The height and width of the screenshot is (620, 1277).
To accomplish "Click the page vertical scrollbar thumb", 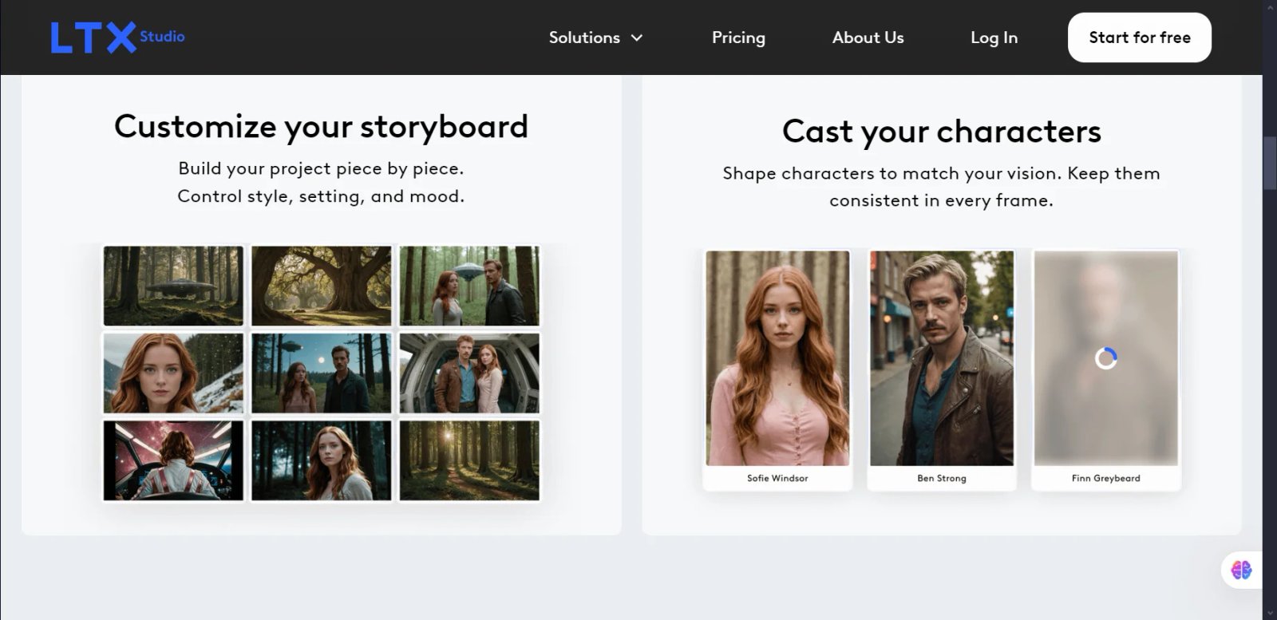I will 1270,163.
